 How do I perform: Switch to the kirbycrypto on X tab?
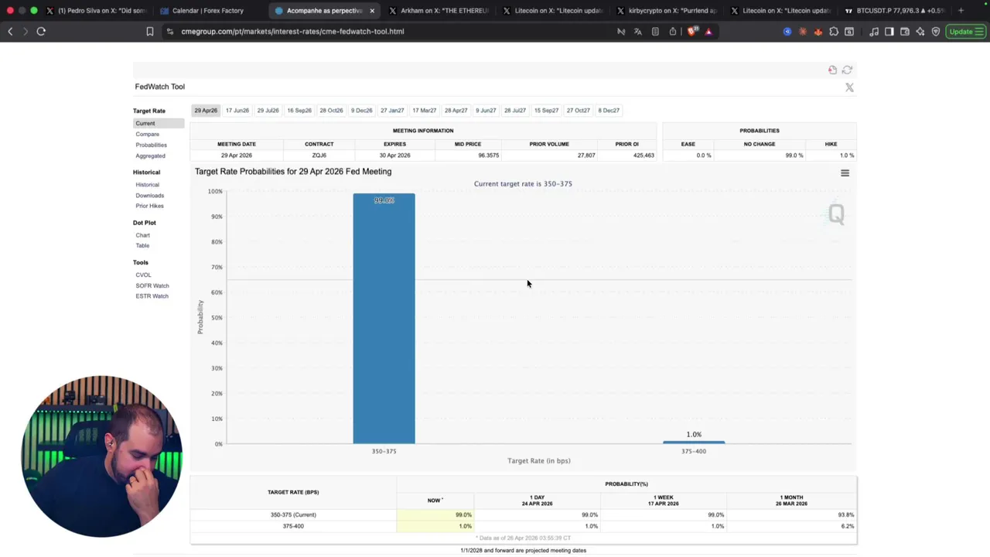(x=666, y=11)
